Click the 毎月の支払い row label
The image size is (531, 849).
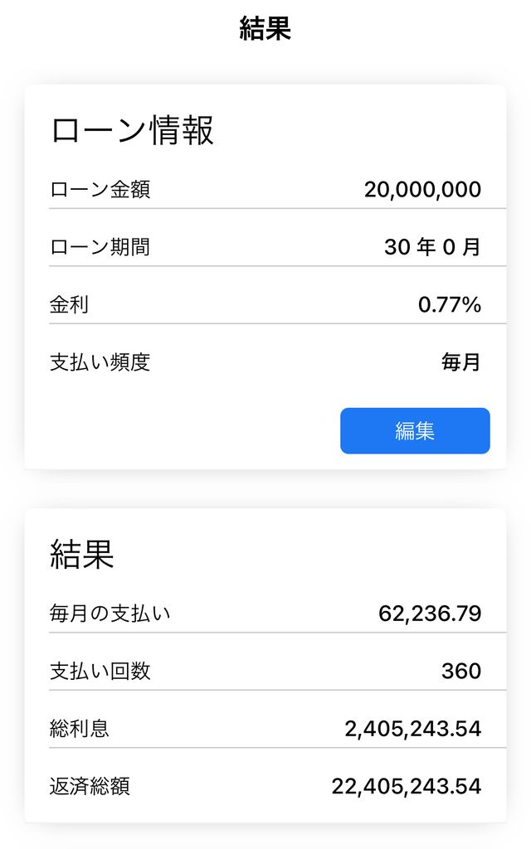pyautogui.click(x=110, y=614)
